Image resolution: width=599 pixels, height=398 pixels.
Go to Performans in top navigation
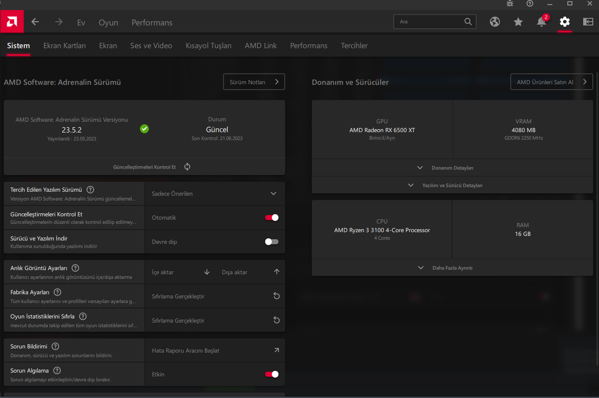tap(152, 23)
